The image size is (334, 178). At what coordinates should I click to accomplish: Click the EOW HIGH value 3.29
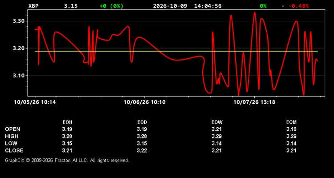[216, 136]
